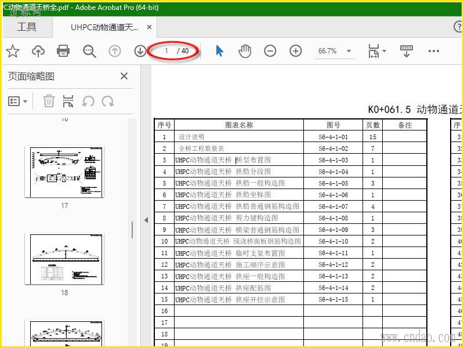464x348 pixels.
Task: Delete selected page with trash icon
Action: click(49, 101)
